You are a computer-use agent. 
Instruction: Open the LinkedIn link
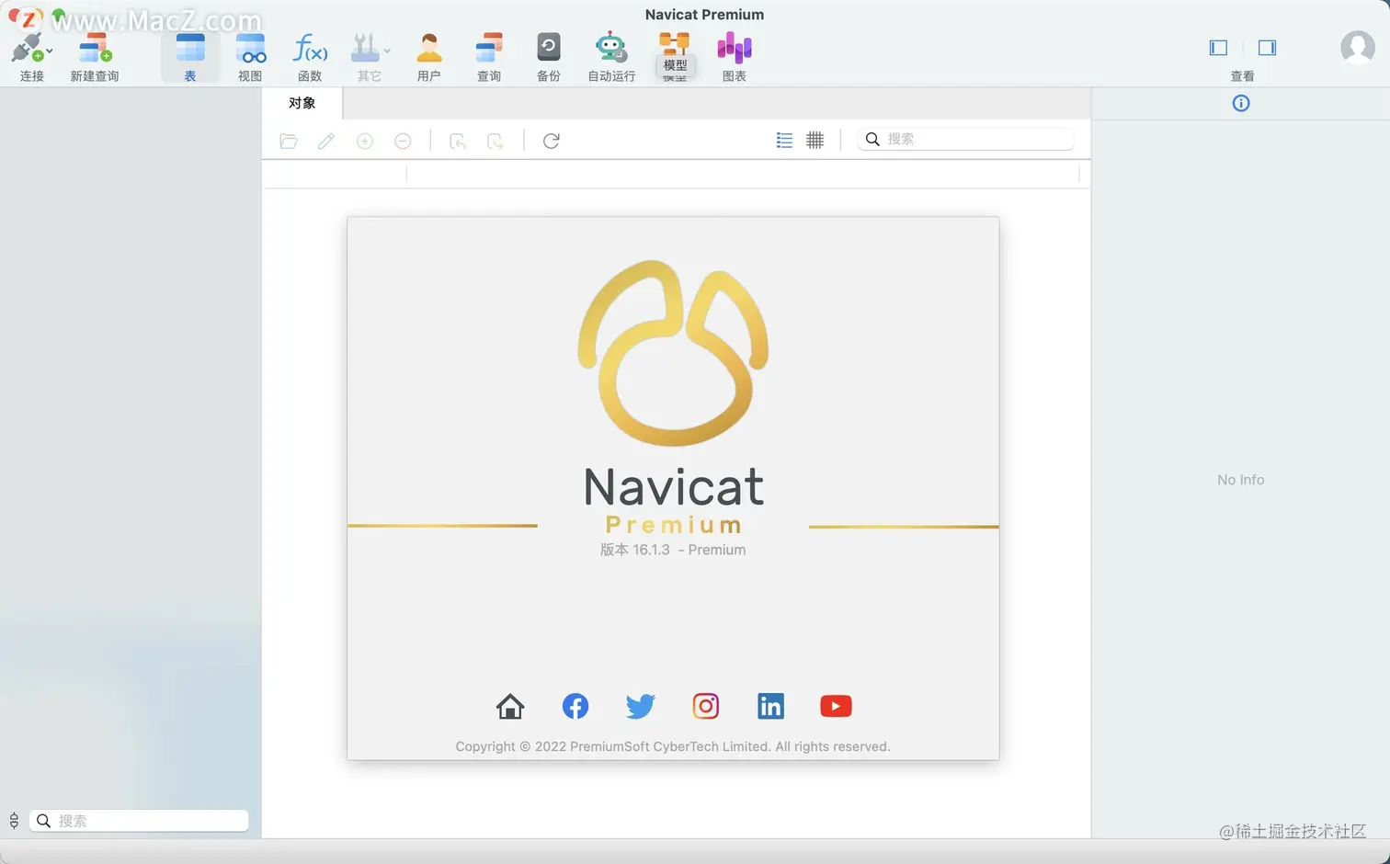(770, 706)
